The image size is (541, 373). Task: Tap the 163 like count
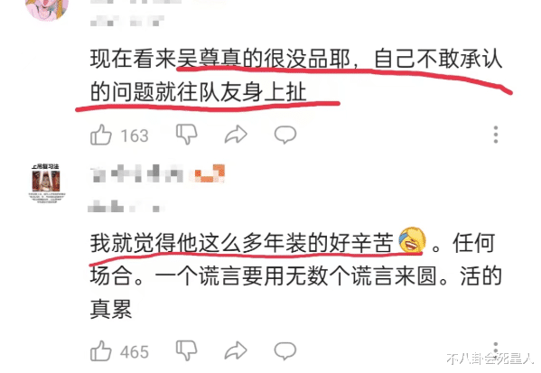tap(135, 135)
